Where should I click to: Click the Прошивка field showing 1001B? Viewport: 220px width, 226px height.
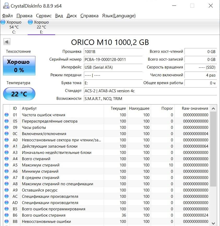click(113, 52)
